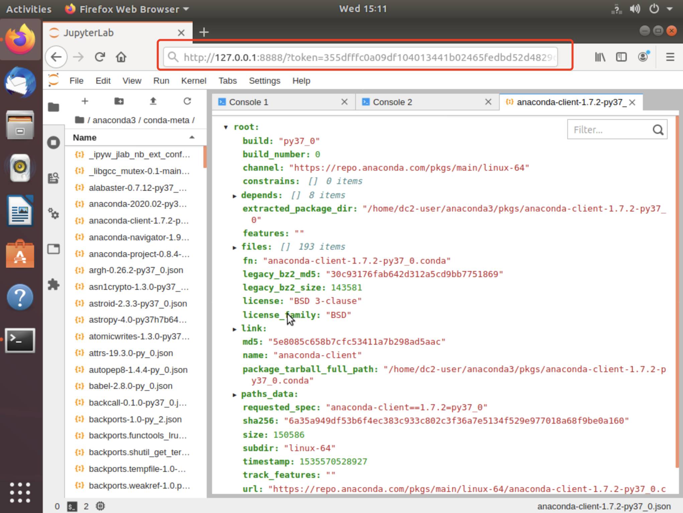Open the Tabs menu
This screenshot has height=513, width=683.
[228, 81]
